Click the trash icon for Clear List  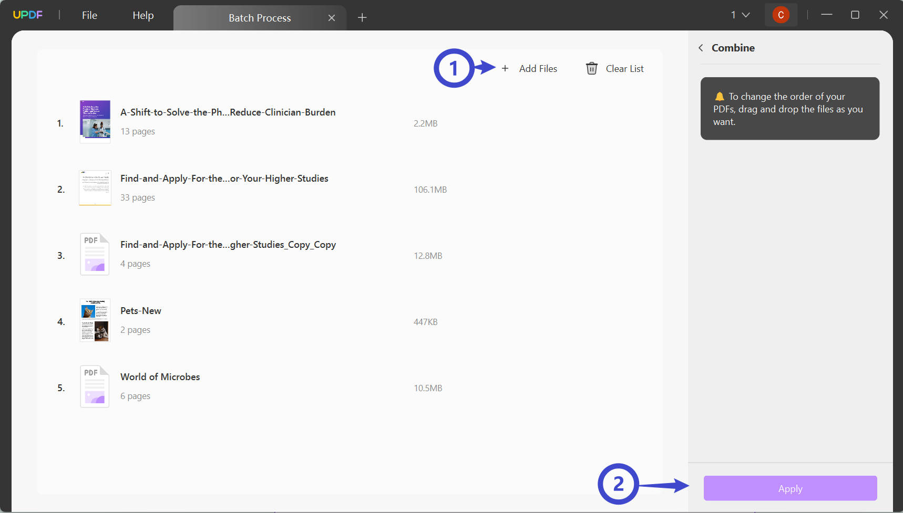point(592,68)
